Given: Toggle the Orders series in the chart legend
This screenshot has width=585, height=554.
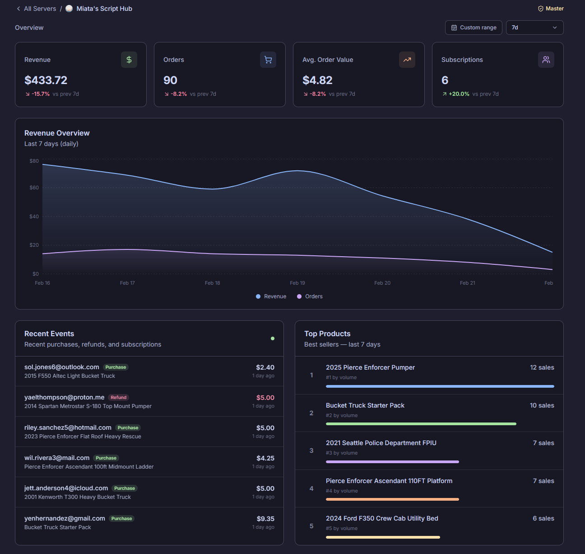Looking at the screenshot, I should [x=310, y=296].
